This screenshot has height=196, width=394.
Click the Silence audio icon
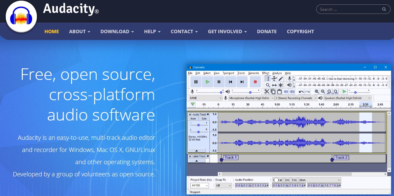pyautogui.click(x=292, y=92)
